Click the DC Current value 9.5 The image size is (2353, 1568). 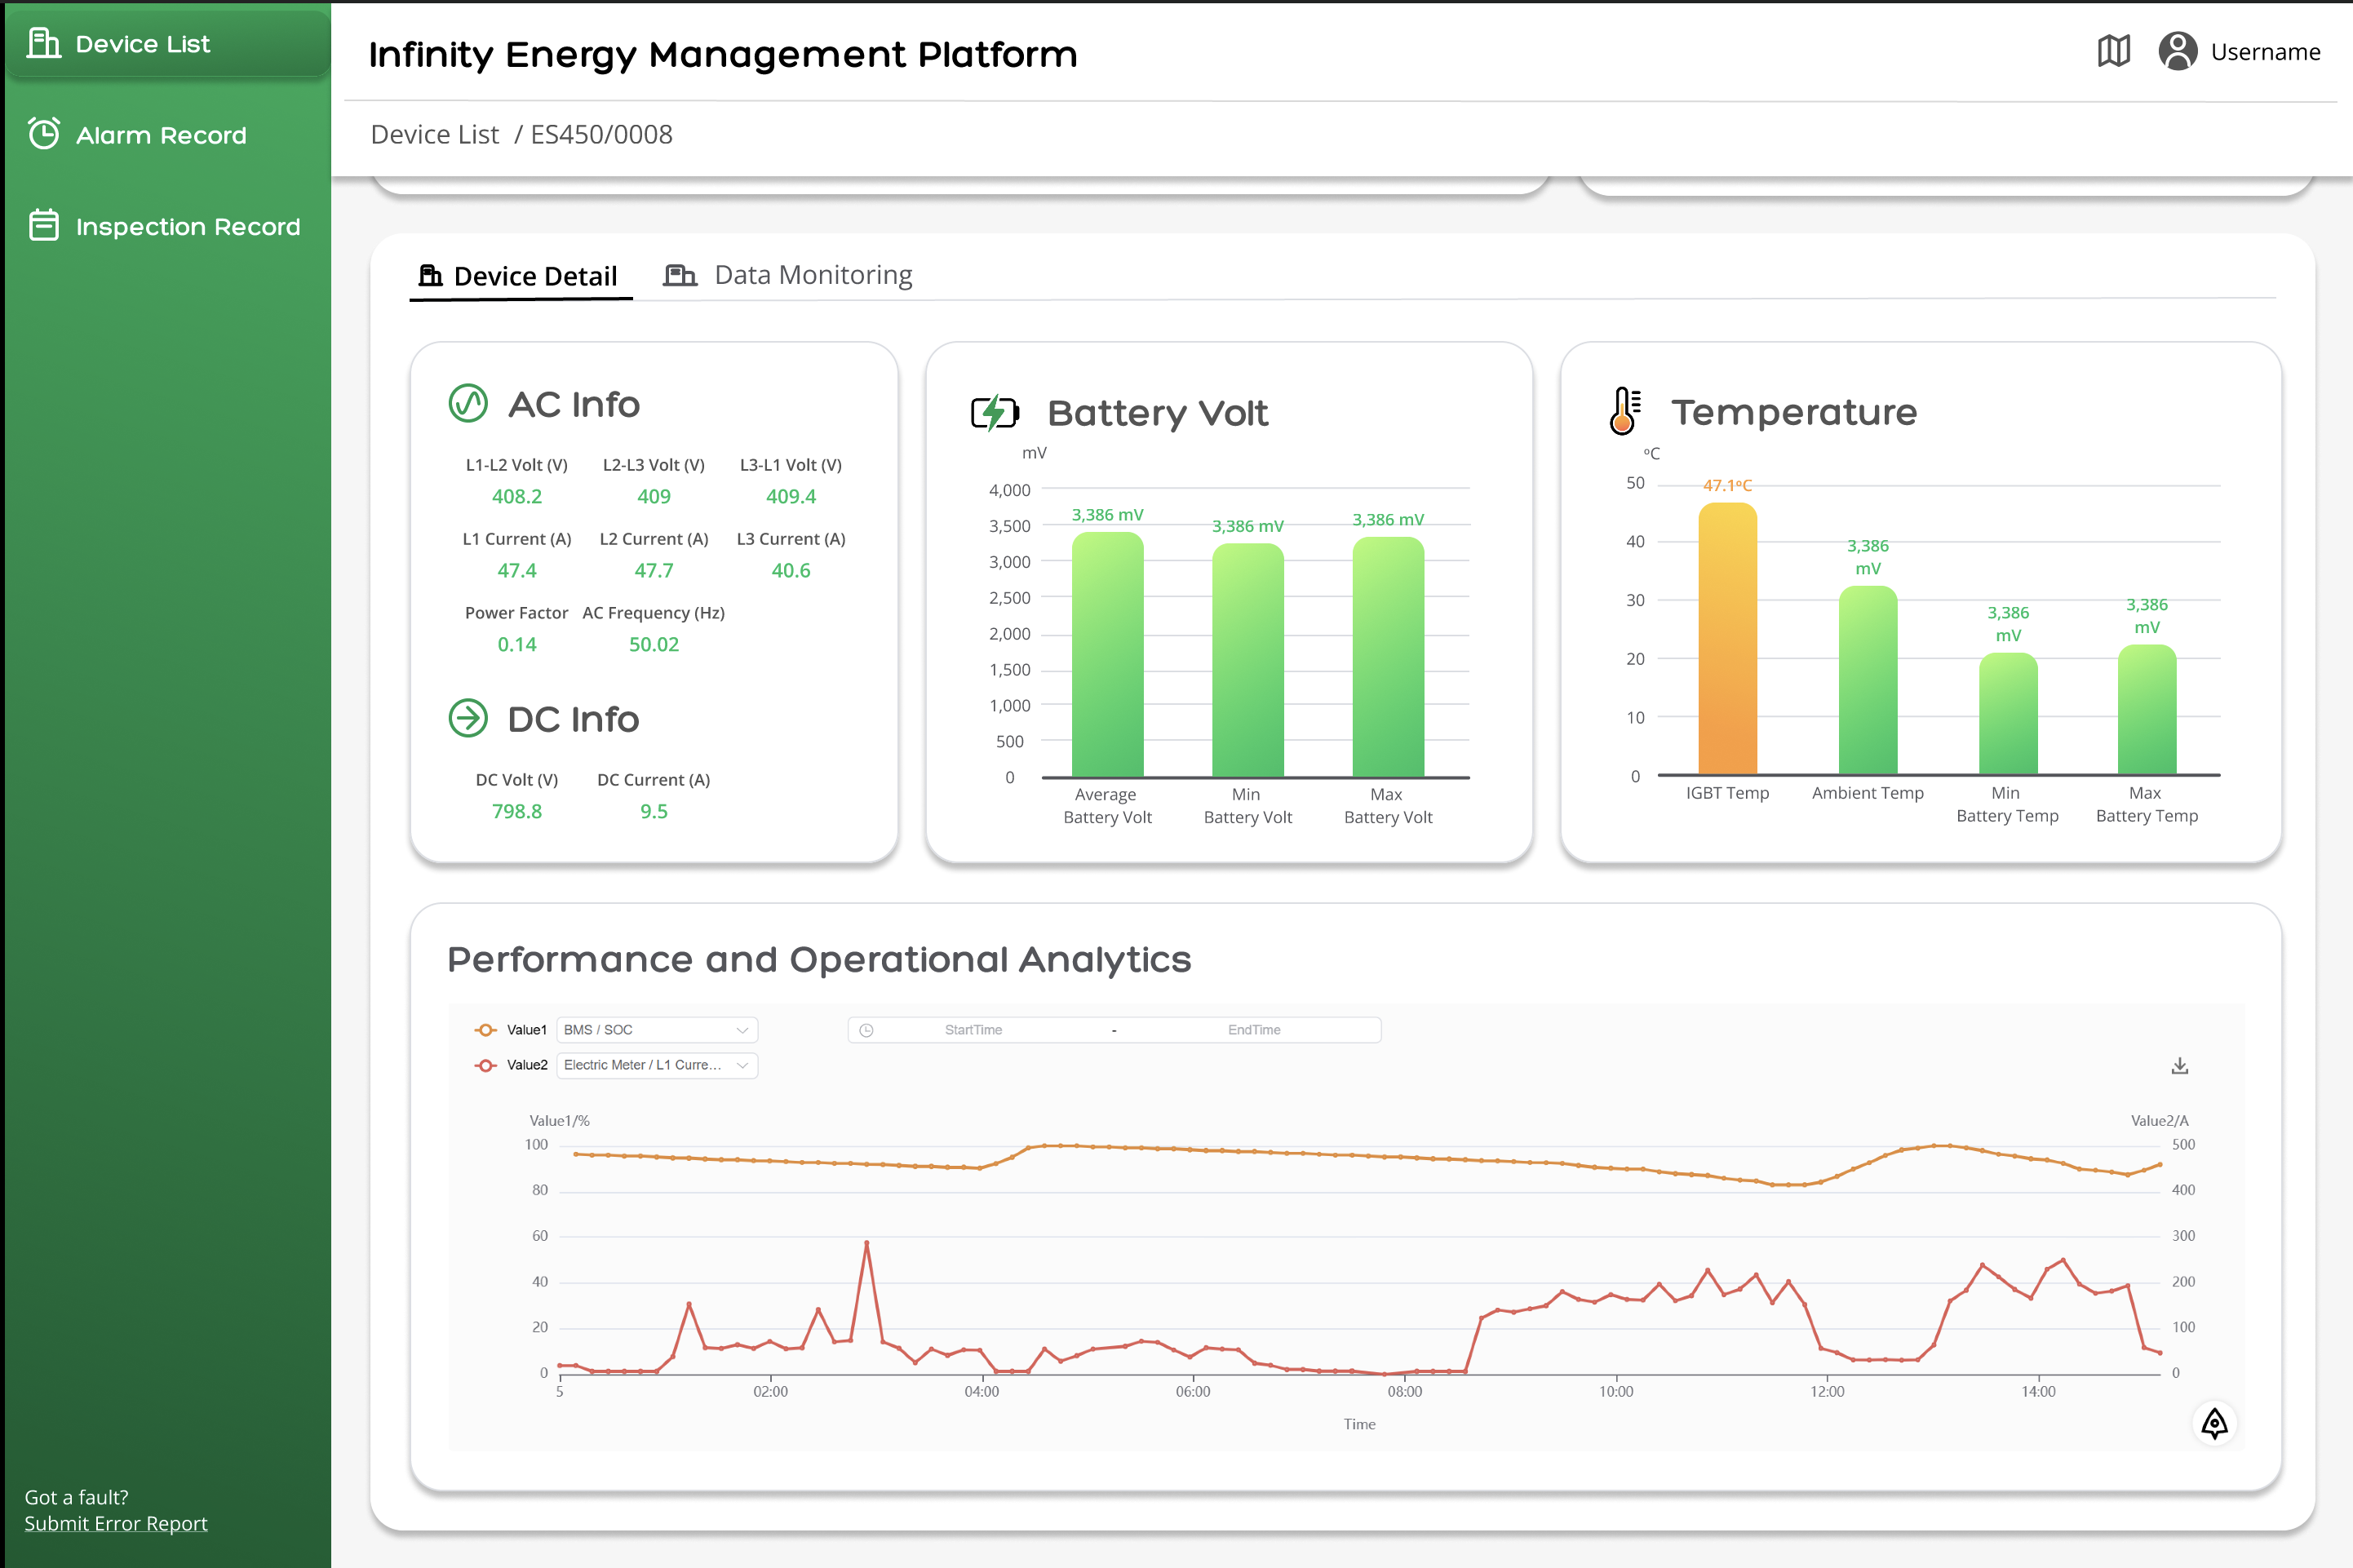[653, 811]
